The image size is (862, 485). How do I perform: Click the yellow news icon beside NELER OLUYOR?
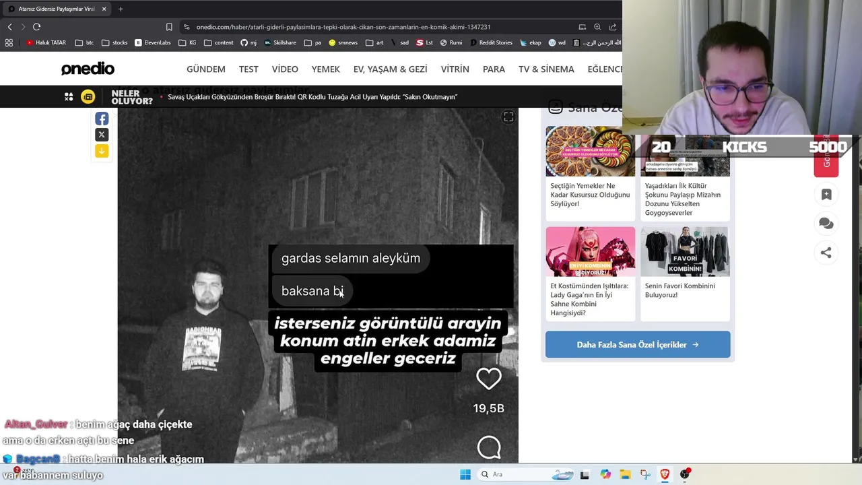pyautogui.click(x=88, y=97)
